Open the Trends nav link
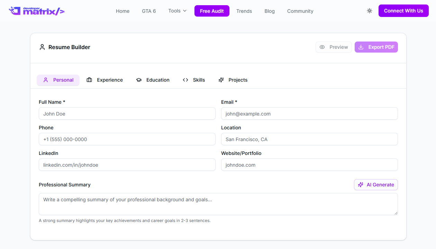Image resolution: width=436 pixels, height=249 pixels. tap(244, 11)
